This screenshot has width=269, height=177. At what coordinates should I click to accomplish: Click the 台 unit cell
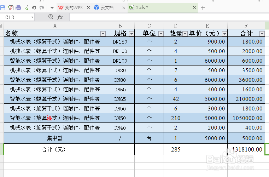click(149, 138)
